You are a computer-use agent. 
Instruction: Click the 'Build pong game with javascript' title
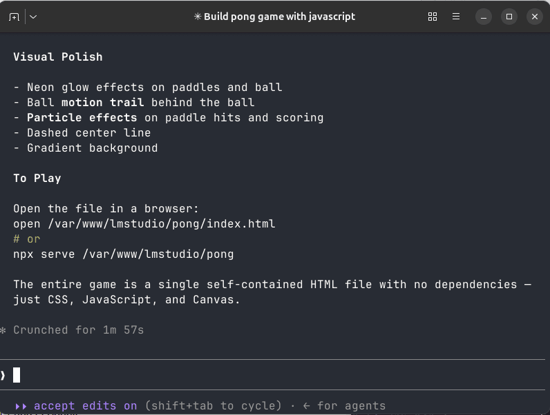pyautogui.click(x=280, y=17)
